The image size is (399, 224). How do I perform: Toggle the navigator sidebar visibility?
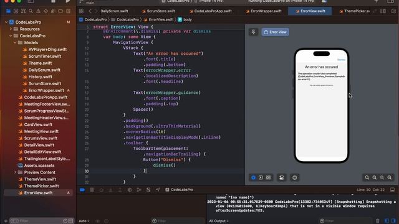tap(31, 1)
